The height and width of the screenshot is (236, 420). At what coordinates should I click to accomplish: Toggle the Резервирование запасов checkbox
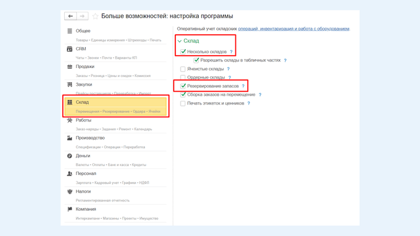183,86
